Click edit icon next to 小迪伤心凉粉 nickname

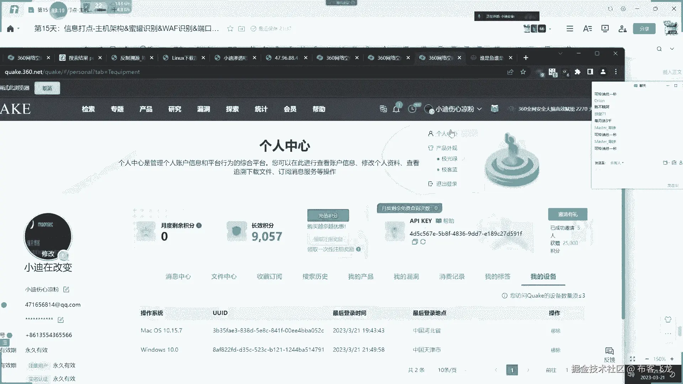click(x=66, y=289)
